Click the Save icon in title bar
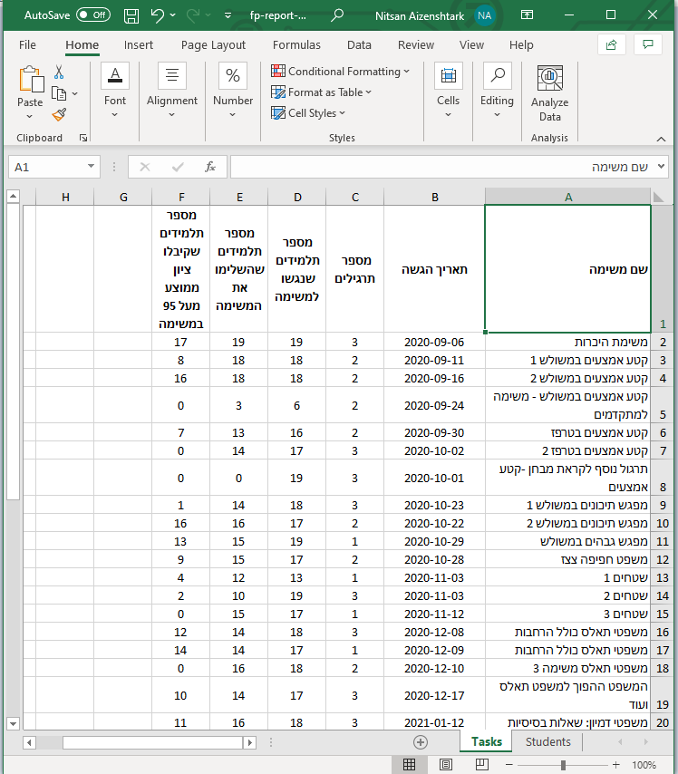The image size is (678, 774). point(131,15)
